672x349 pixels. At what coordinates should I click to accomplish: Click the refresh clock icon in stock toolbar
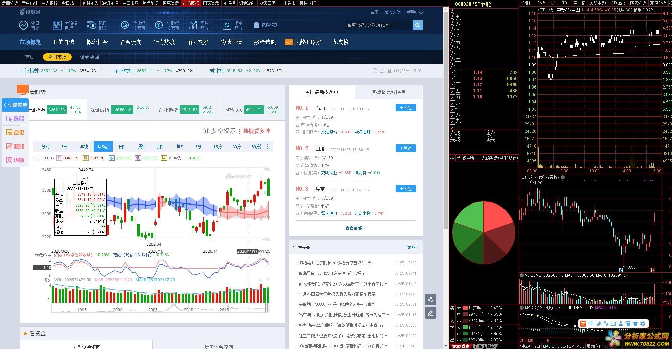553,3
